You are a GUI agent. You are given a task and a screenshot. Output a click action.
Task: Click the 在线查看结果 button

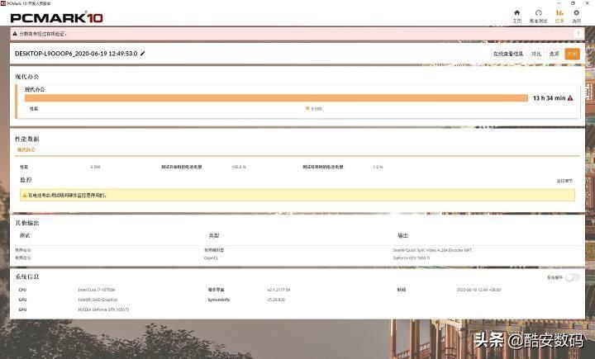click(507, 54)
